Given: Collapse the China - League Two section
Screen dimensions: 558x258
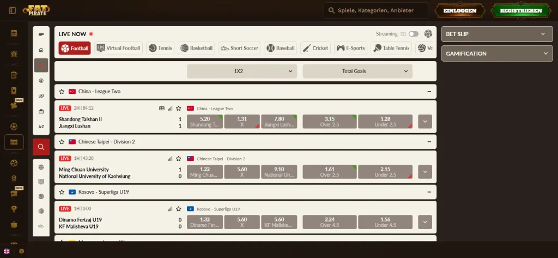Looking at the screenshot, I should (429, 92).
